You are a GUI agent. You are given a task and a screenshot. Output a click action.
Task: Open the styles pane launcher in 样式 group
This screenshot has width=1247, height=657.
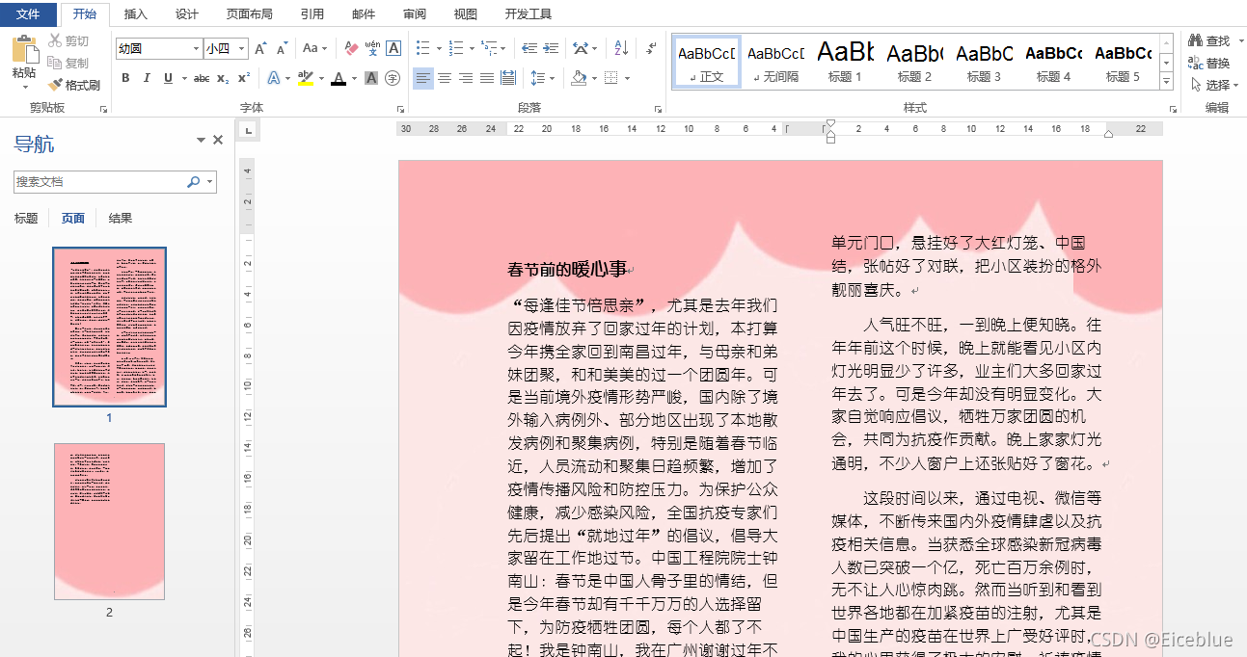coord(1173,110)
